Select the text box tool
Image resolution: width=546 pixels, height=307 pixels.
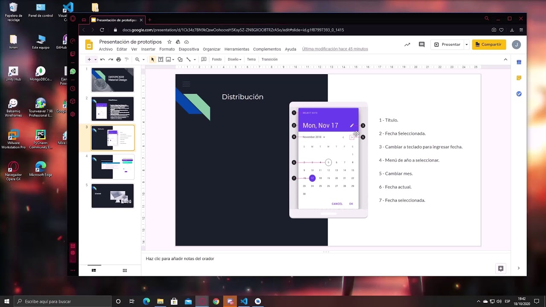(161, 59)
